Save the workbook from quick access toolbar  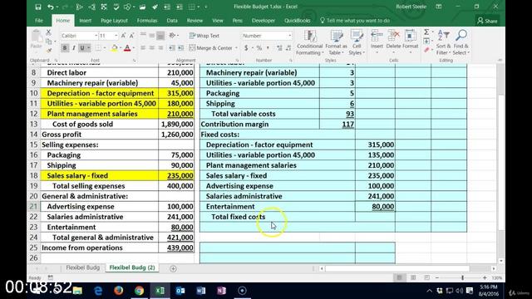(38, 7)
